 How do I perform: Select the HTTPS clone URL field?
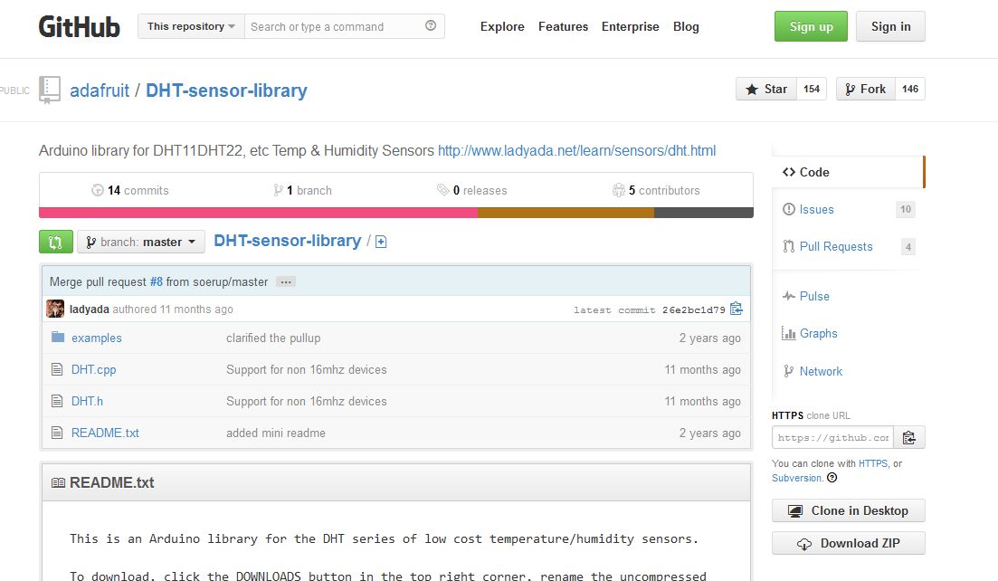pyautogui.click(x=831, y=437)
